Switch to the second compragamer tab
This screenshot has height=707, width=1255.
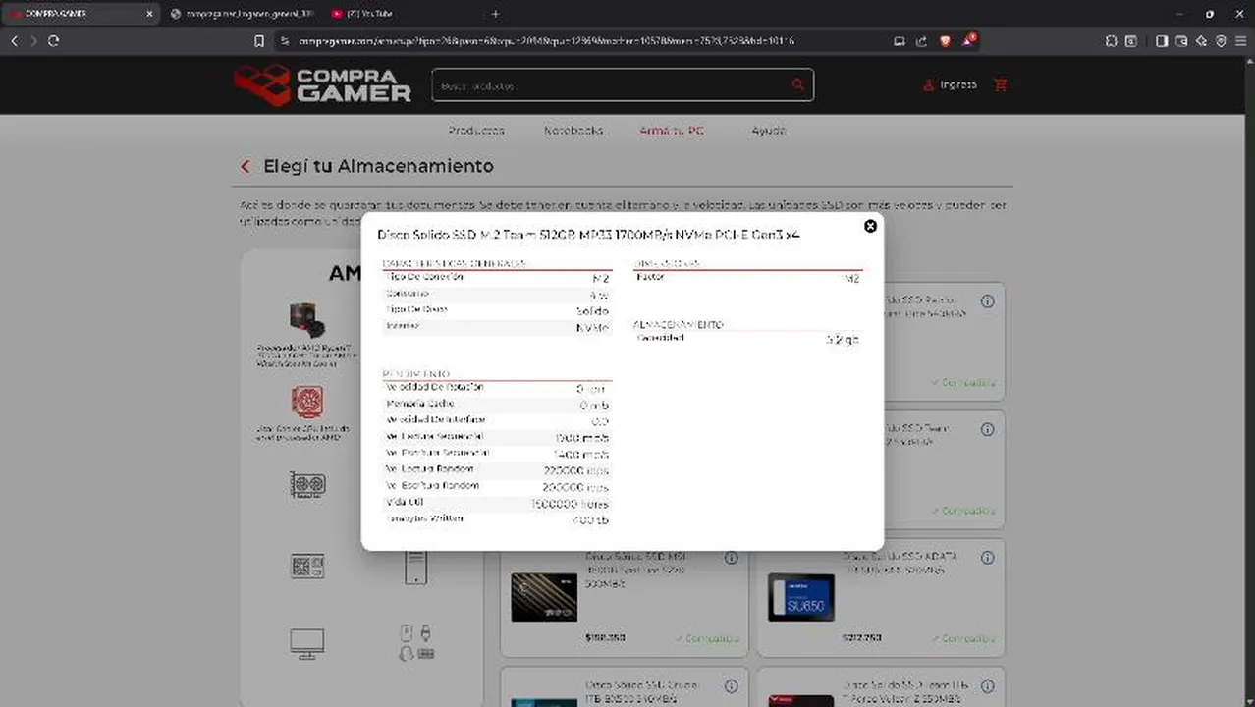242,14
